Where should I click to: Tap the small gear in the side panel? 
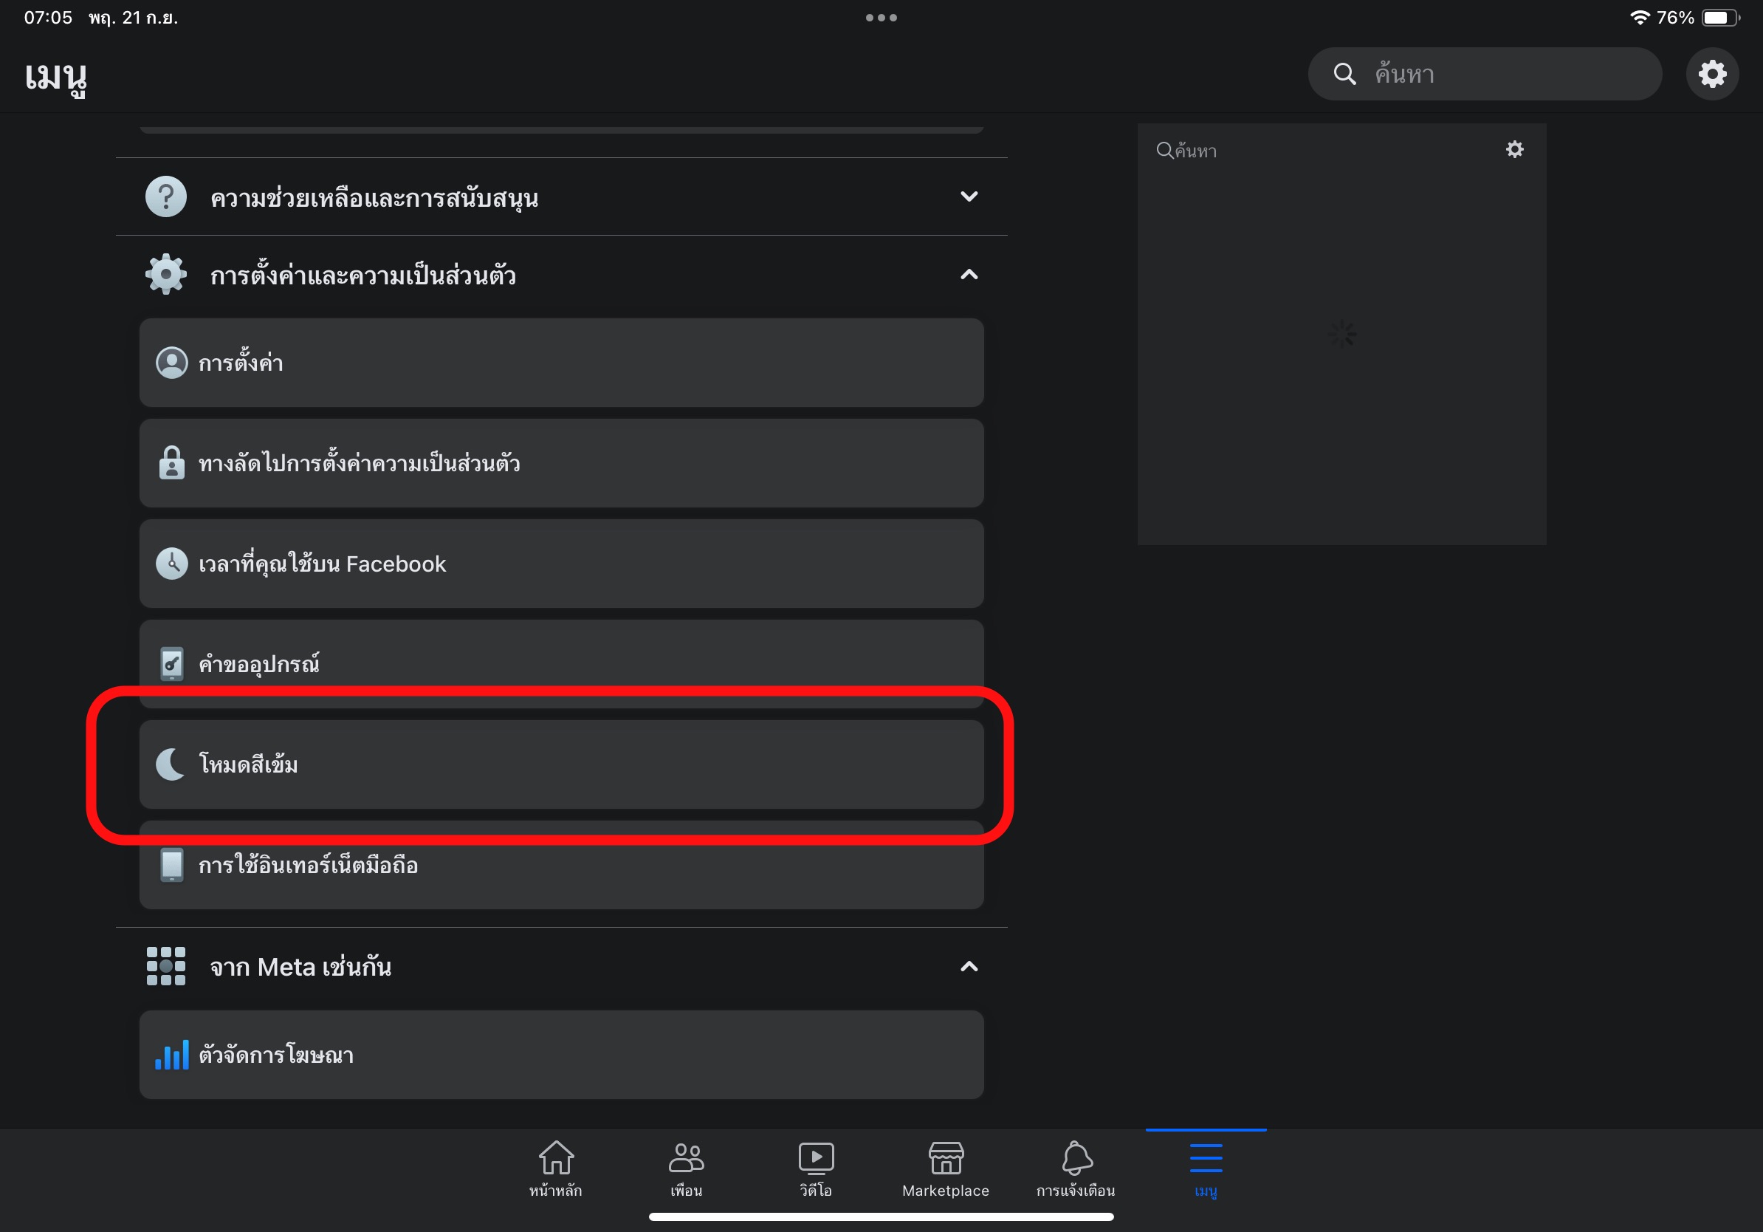pos(1514,150)
